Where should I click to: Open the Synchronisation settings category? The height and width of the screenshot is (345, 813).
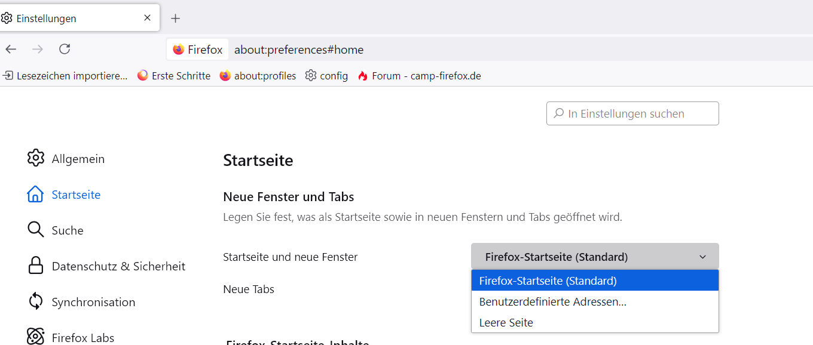(93, 302)
